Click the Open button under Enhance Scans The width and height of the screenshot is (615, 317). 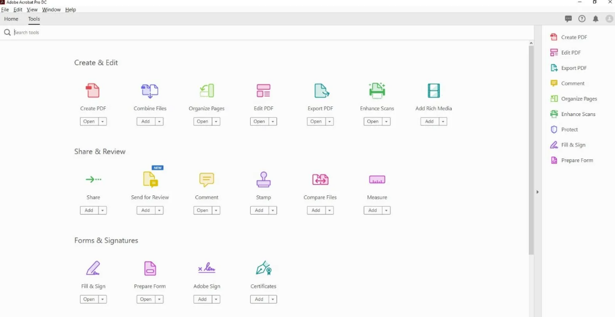[373, 122]
